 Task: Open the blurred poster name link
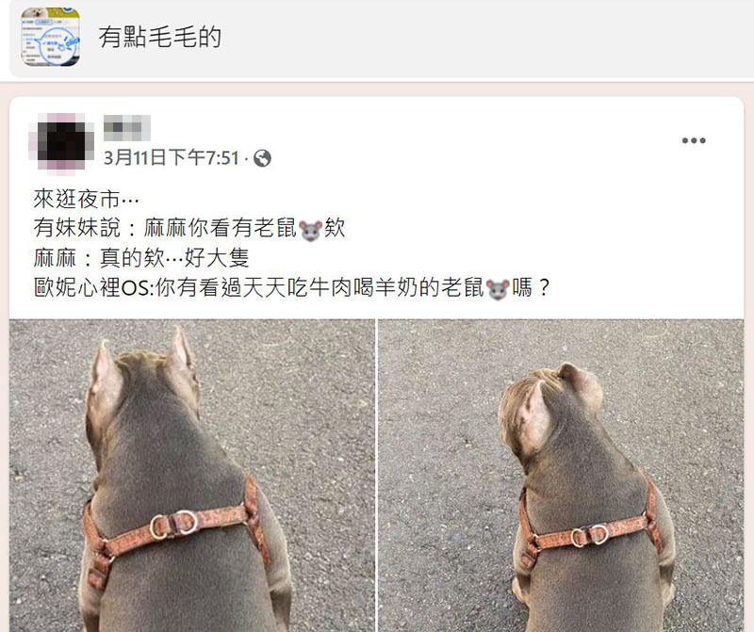[x=127, y=128]
